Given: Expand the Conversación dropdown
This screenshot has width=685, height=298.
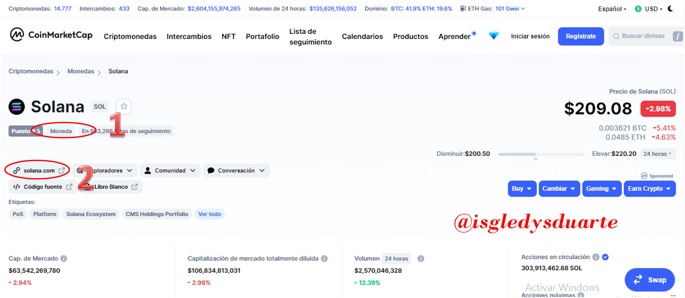Looking at the screenshot, I should click(x=236, y=170).
